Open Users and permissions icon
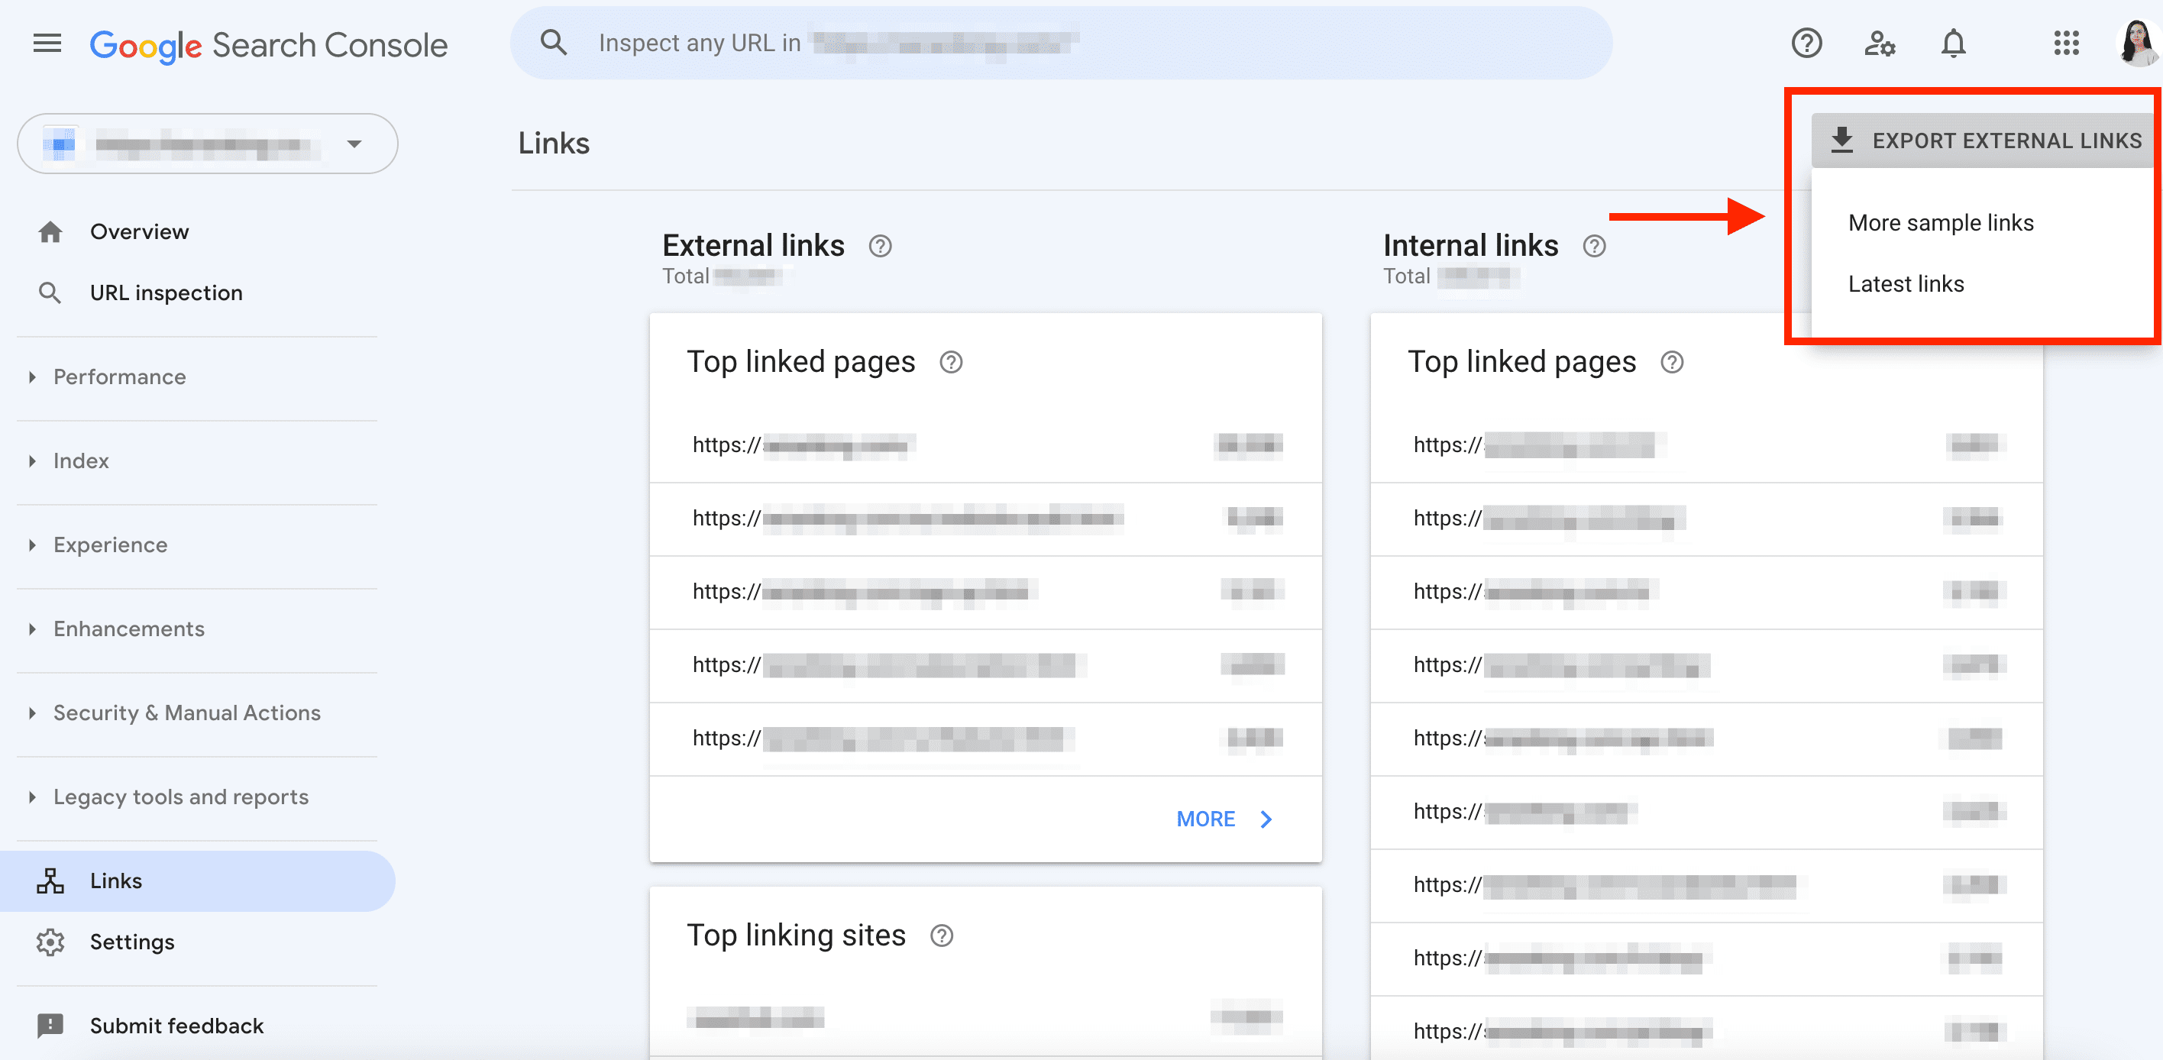The image size is (2163, 1060). tap(1879, 43)
